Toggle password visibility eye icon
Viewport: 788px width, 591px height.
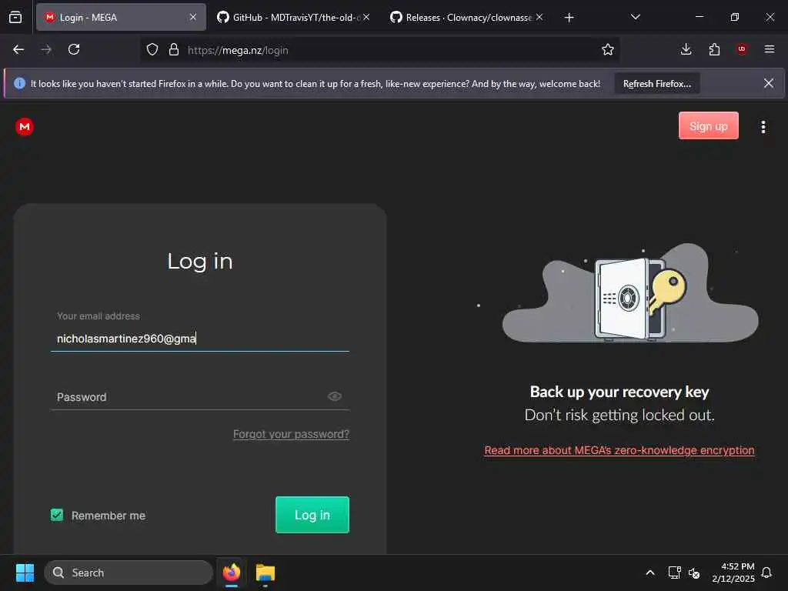click(x=335, y=396)
